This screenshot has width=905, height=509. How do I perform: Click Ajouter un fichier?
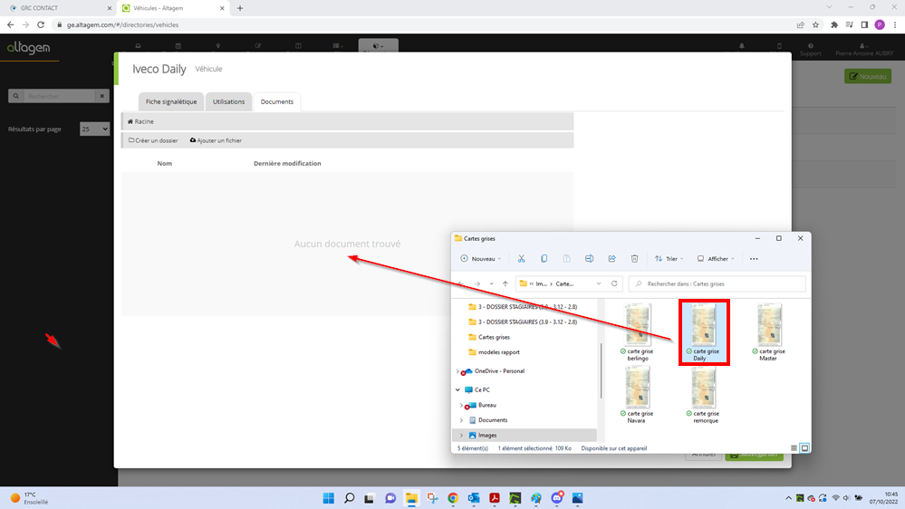216,140
